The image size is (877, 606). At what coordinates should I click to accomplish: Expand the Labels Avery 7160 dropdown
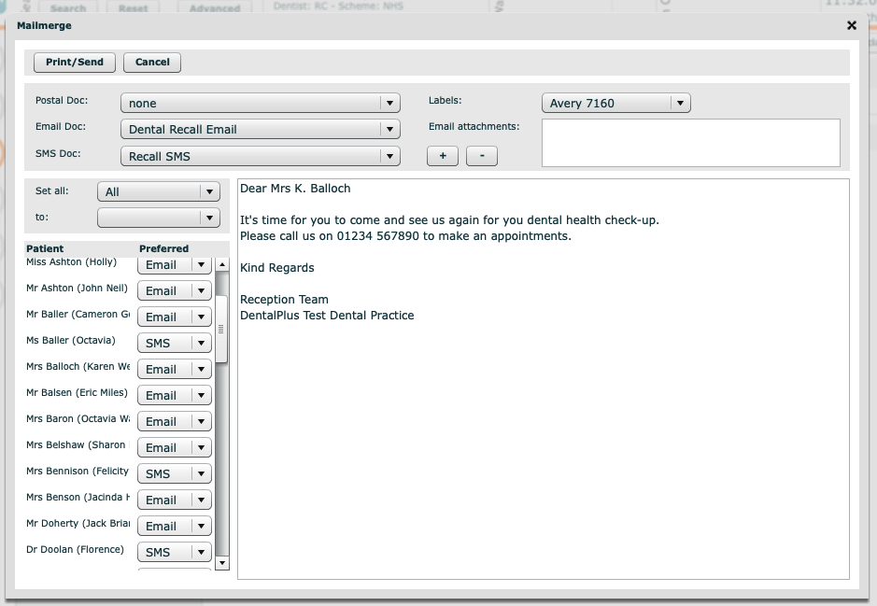[x=615, y=103]
